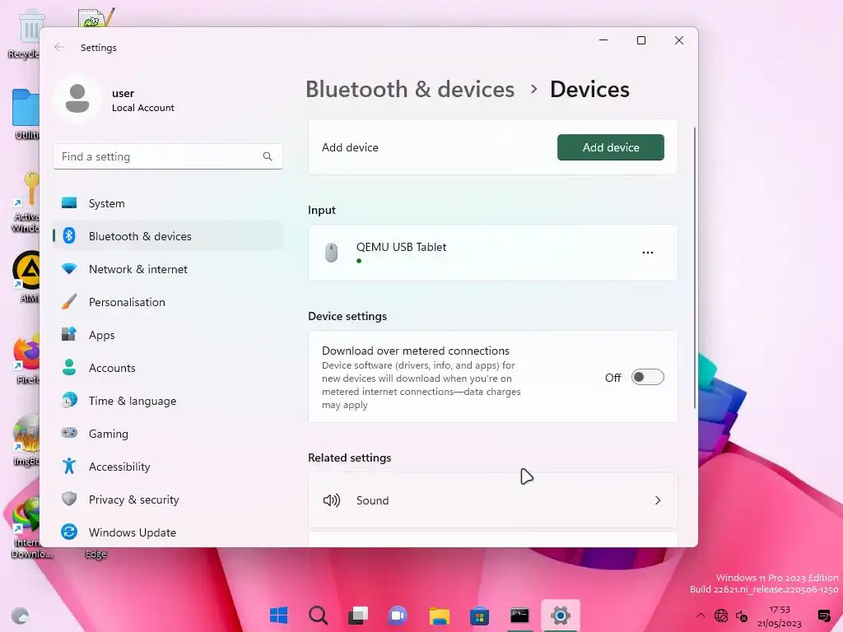
Task: Click the Gaming controller icon
Action: (69, 433)
